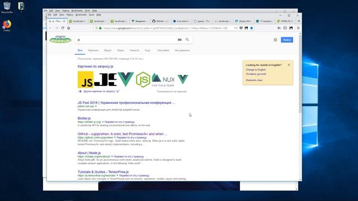Open the Help menu in the front window
The height and width of the screenshot is (201, 358).
click(98, 15)
